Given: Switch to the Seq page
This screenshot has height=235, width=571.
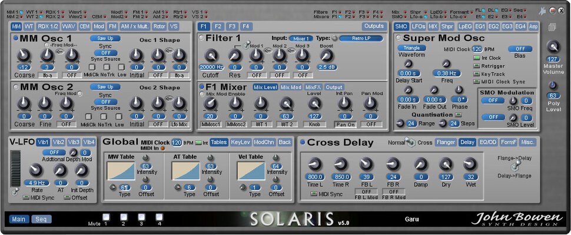Looking at the screenshot, I should coord(41,219).
